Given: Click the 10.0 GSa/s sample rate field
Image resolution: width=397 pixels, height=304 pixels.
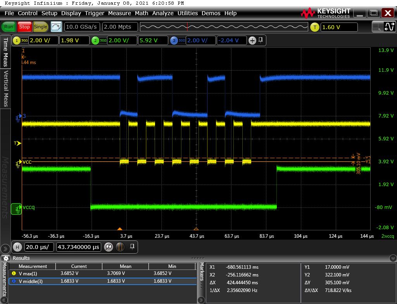Looking at the screenshot, I should coord(82,27).
